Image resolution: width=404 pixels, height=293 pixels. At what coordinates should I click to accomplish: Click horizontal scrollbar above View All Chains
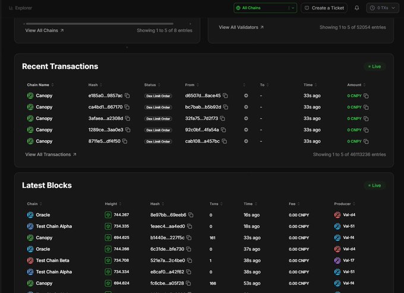pyautogui.click(x=99, y=24)
